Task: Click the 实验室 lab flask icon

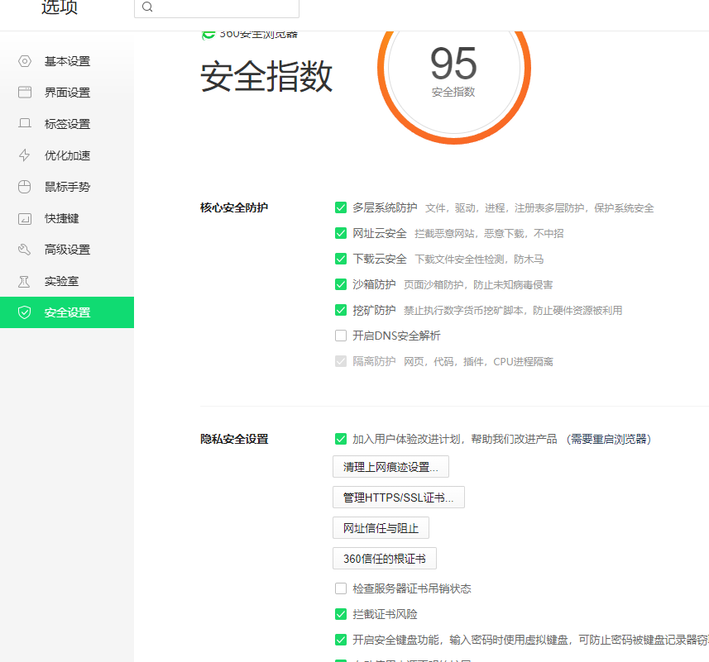Action: 24,281
